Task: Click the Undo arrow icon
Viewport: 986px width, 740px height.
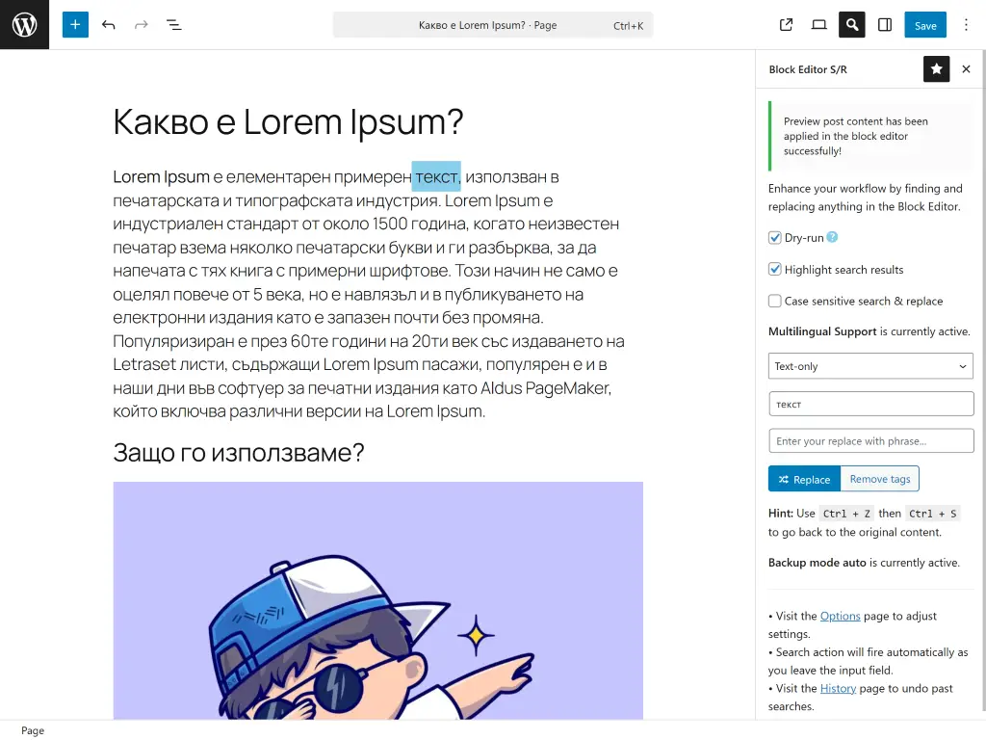Action: coord(108,24)
